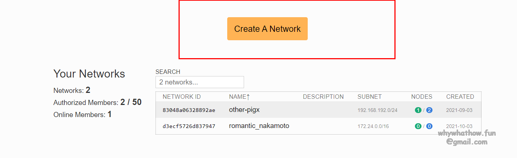This screenshot has width=517, height=158.
Task: Click the blue authorized badge for romantic_nakamoto
Action: (x=429, y=126)
